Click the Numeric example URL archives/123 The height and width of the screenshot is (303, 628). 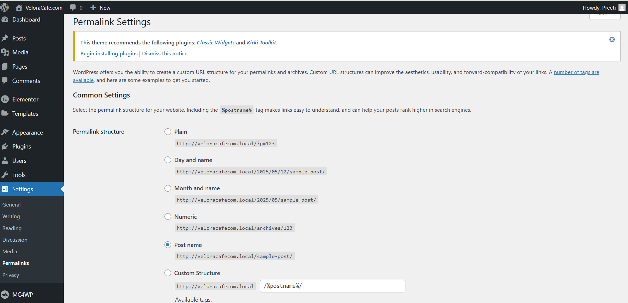[235, 228]
